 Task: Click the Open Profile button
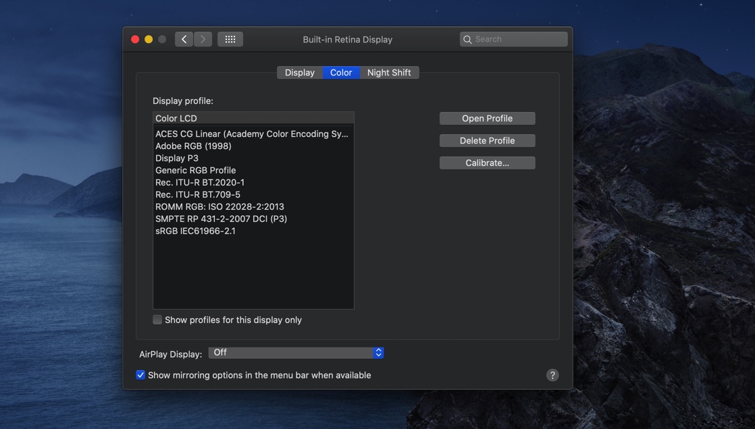pyautogui.click(x=488, y=118)
